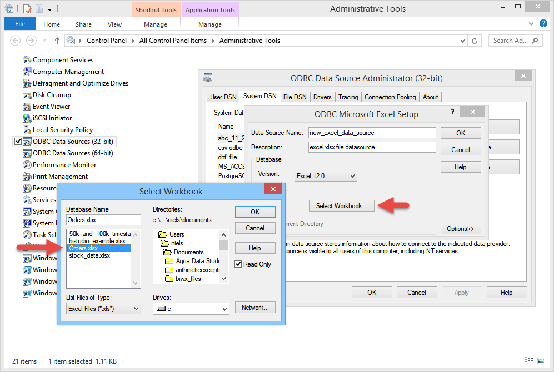Switch to the Drivers tab
Viewport: 554px width, 372px height.
coord(322,97)
